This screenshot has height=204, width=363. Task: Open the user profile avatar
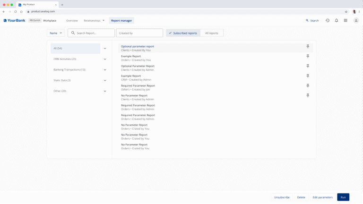pos(356,20)
